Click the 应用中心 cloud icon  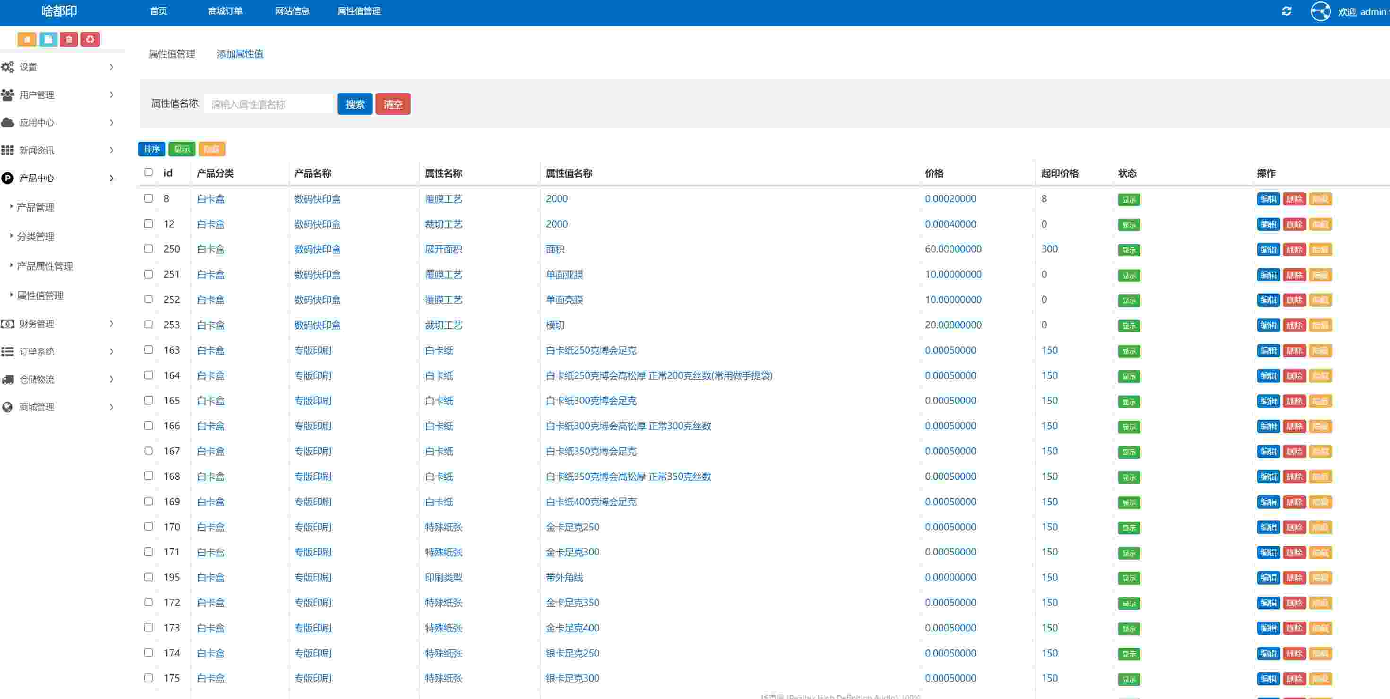(x=8, y=122)
